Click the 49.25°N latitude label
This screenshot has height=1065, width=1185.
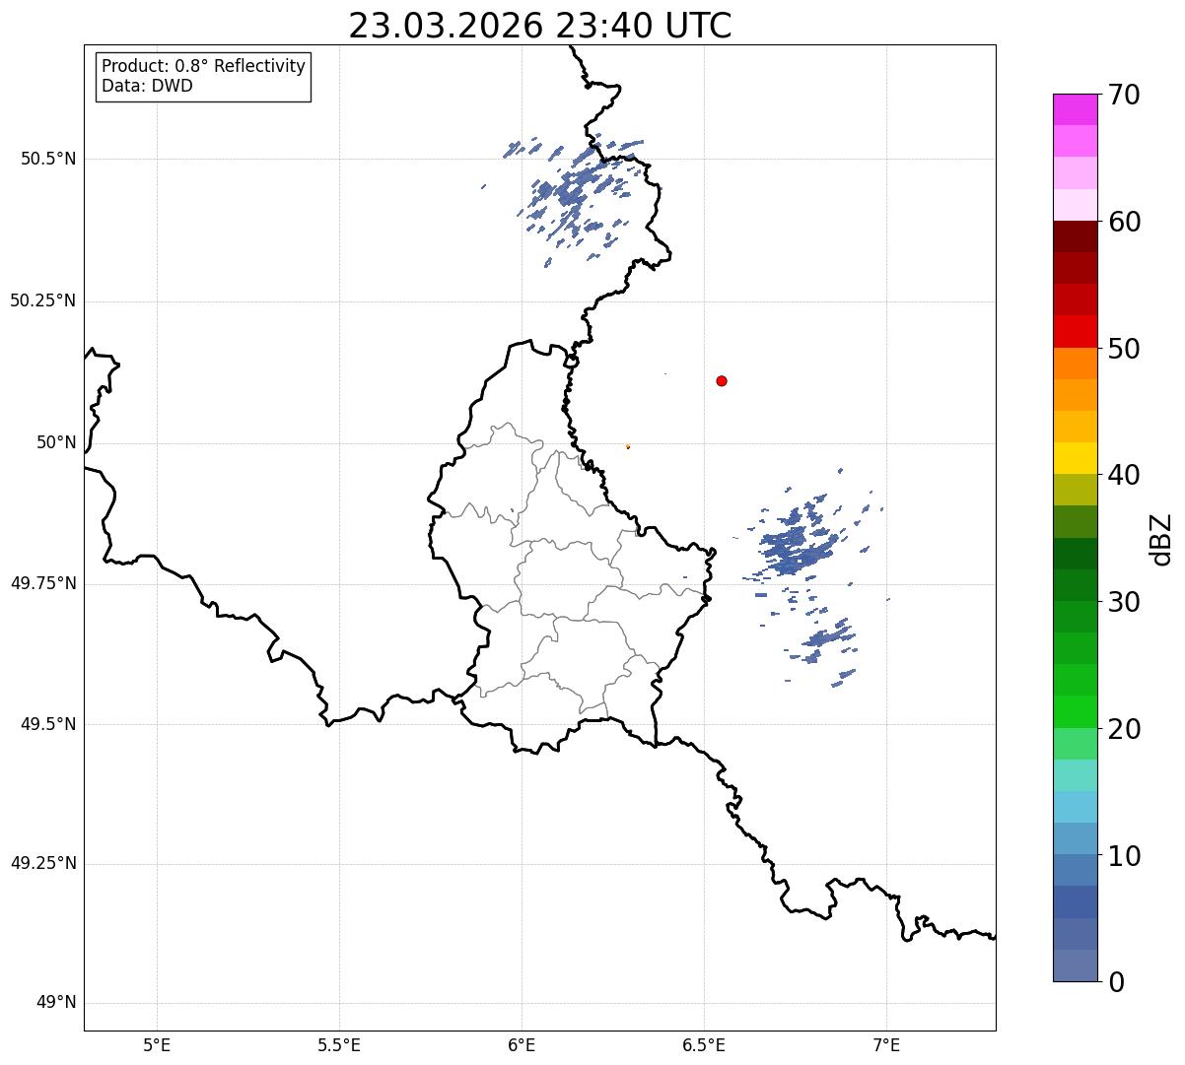coord(42,864)
